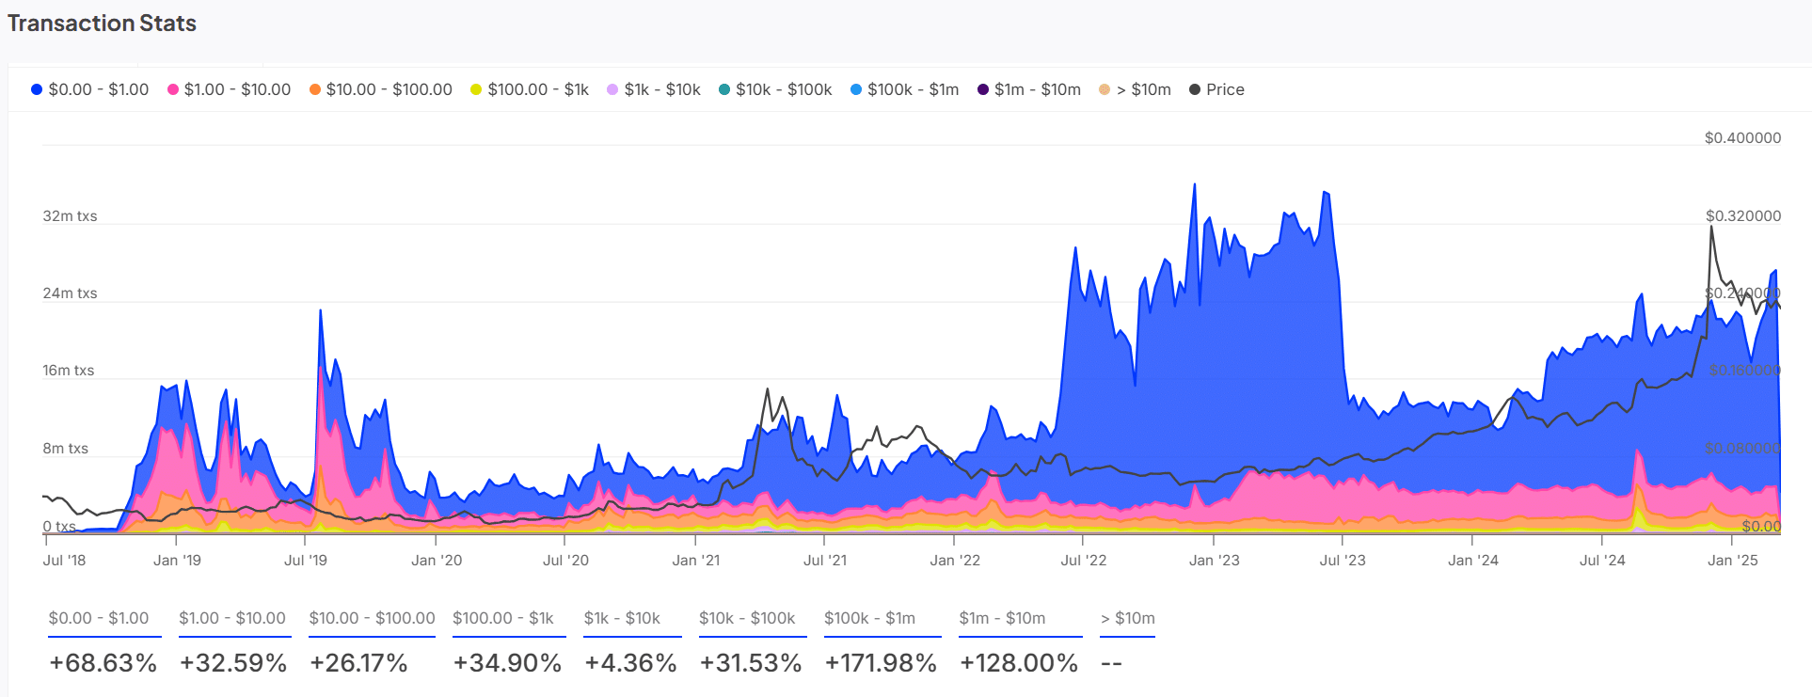Screen dimensions: 1812x697
Task: Open the $10.00 - $100.00 stats tab
Action: pos(373,618)
